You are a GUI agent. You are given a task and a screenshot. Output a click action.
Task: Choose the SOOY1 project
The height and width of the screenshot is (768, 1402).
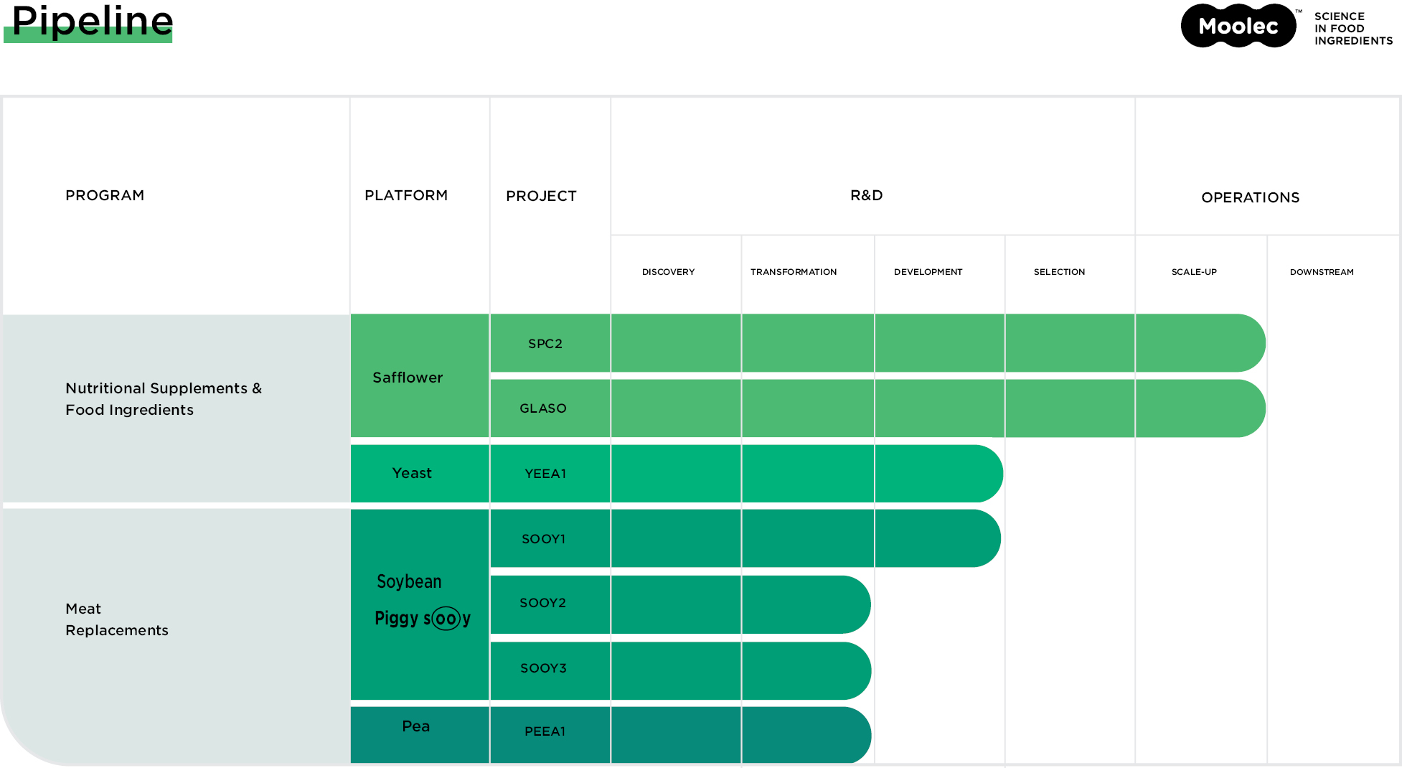click(x=544, y=539)
